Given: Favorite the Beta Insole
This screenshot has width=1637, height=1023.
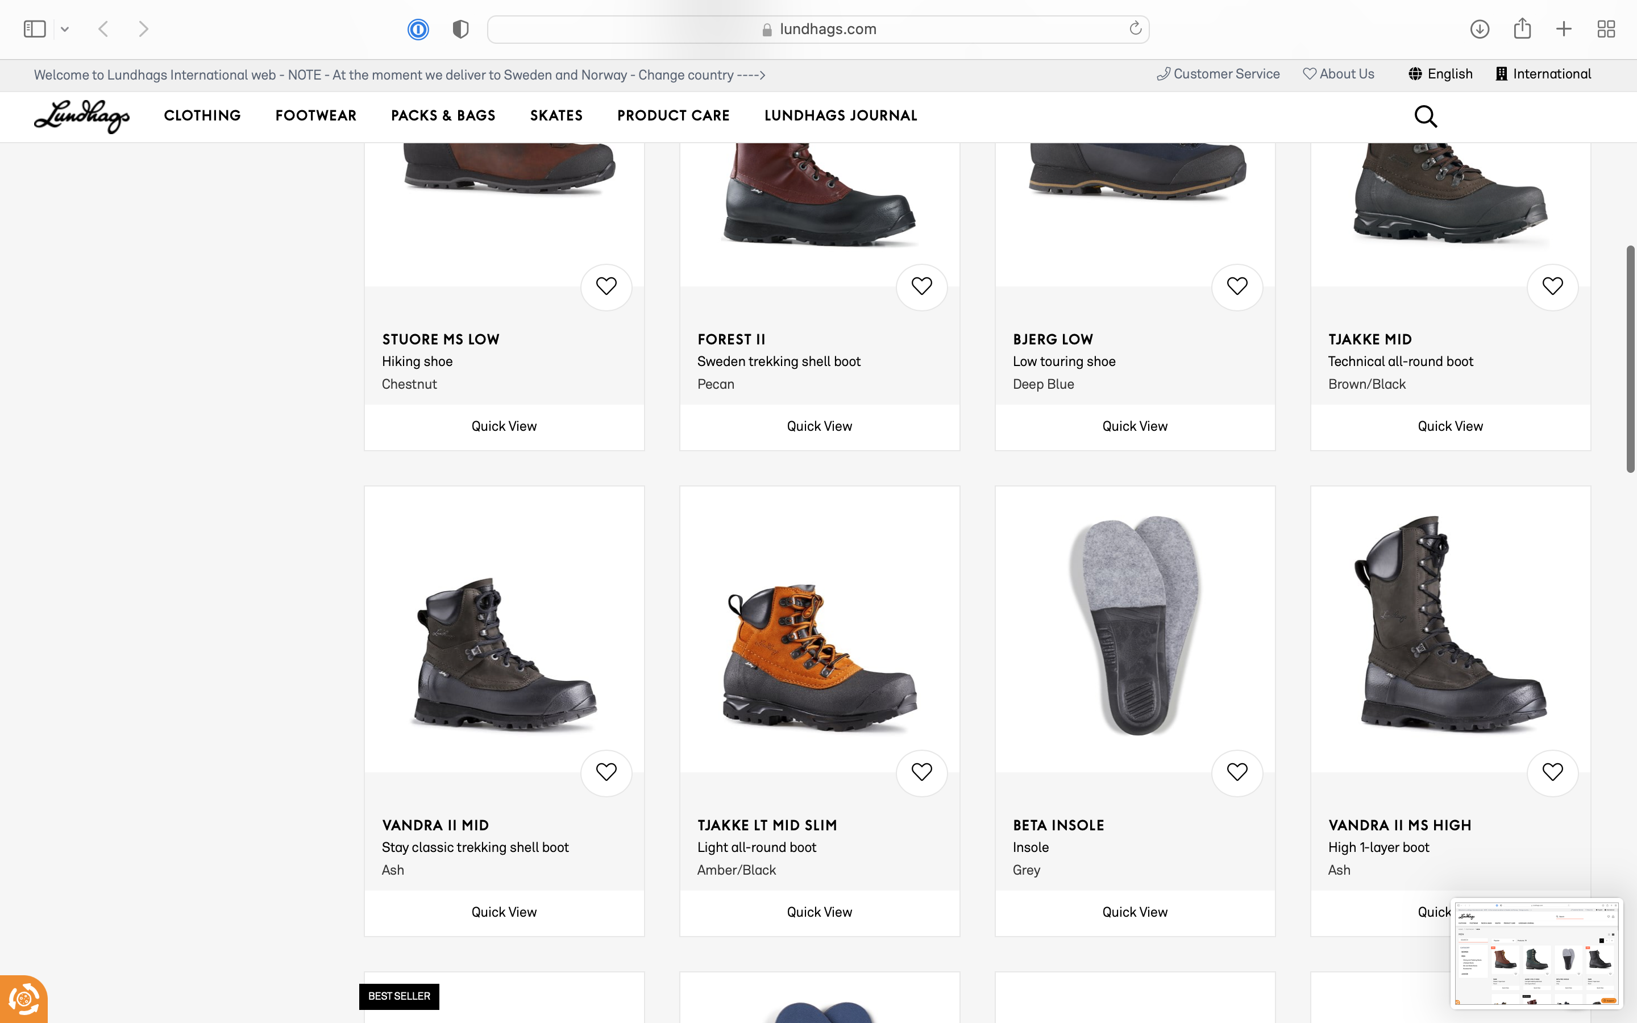Looking at the screenshot, I should pos(1236,773).
